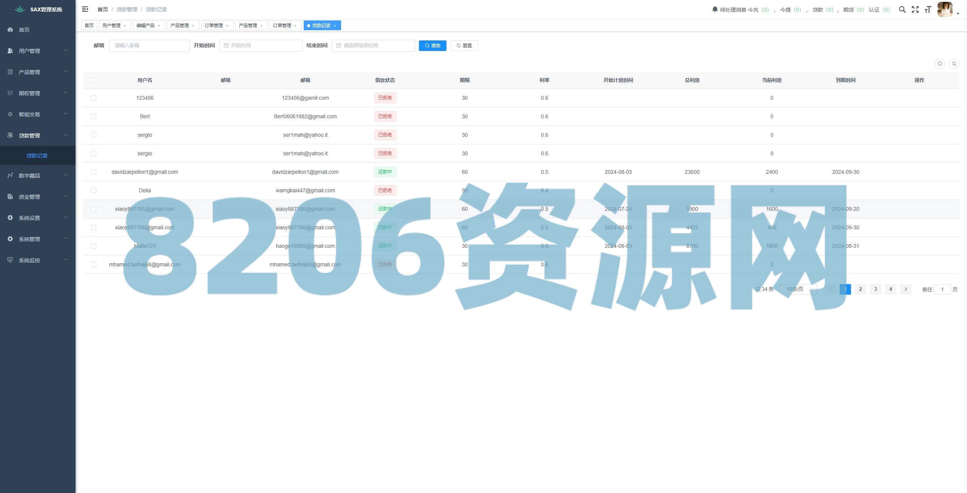967x493 pixels.
Task: Expand the 用户管理 sidebar menu
Action: coord(37,51)
